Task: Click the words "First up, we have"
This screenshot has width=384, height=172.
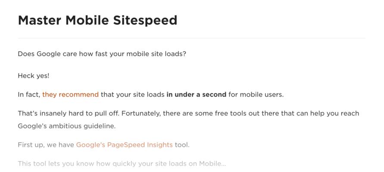Action: (46, 145)
